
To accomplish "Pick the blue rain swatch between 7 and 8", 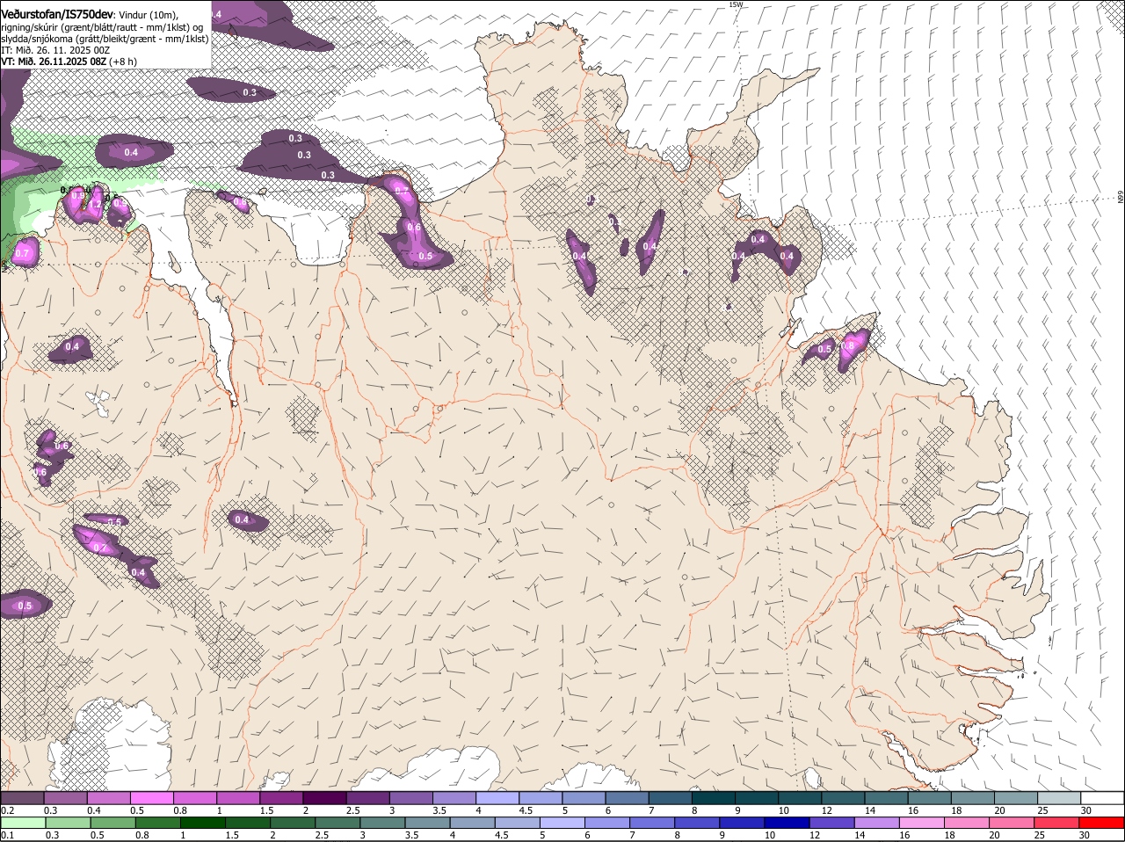I will (x=652, y=823).
